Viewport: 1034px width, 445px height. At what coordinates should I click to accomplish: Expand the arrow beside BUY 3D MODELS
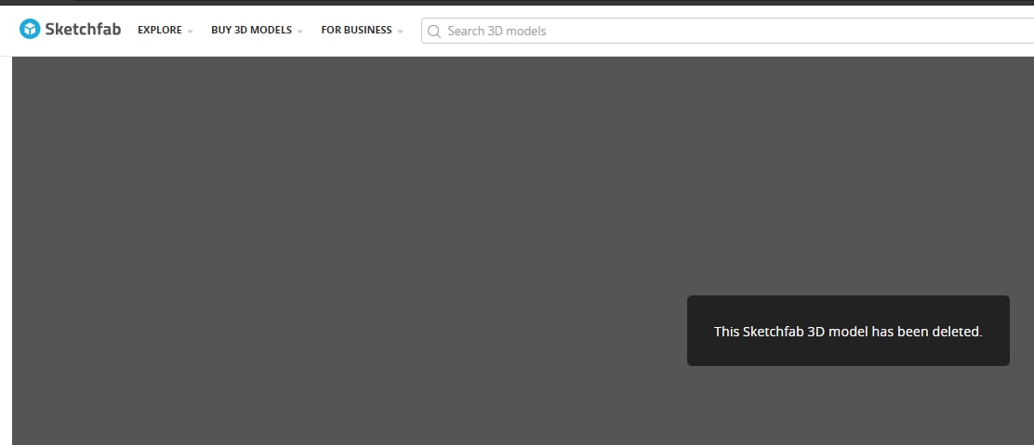coord(299,32)
